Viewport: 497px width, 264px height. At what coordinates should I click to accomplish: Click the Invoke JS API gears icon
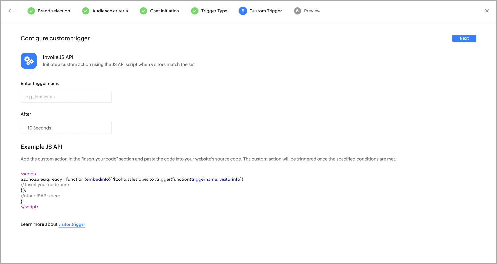[29, 61]
